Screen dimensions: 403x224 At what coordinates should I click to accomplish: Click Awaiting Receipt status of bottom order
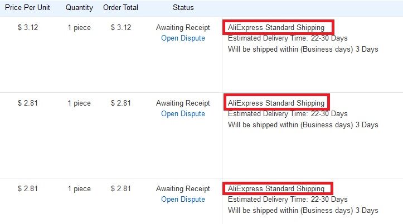coord(183,188)
